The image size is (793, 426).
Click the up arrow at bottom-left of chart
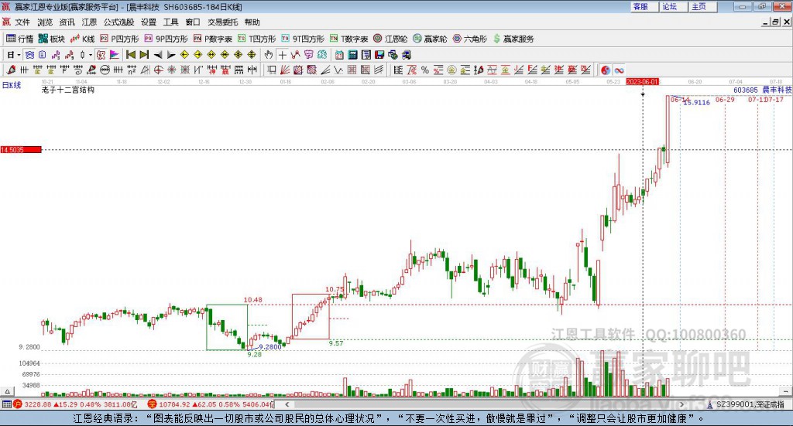tap(7, 391)
